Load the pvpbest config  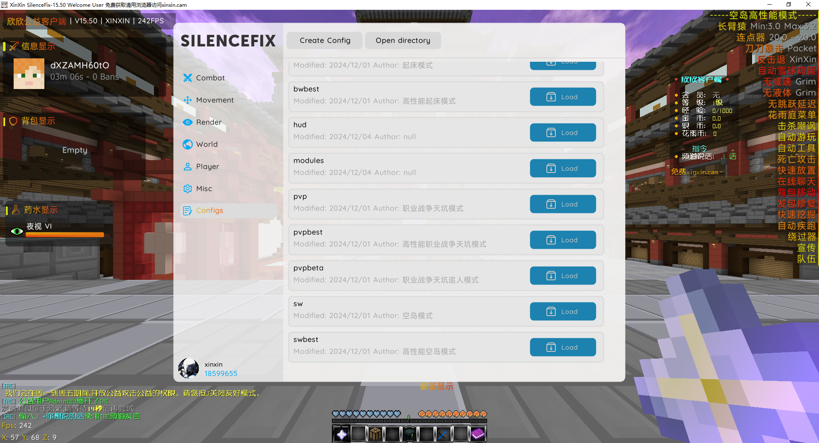(x=563, y=240)
